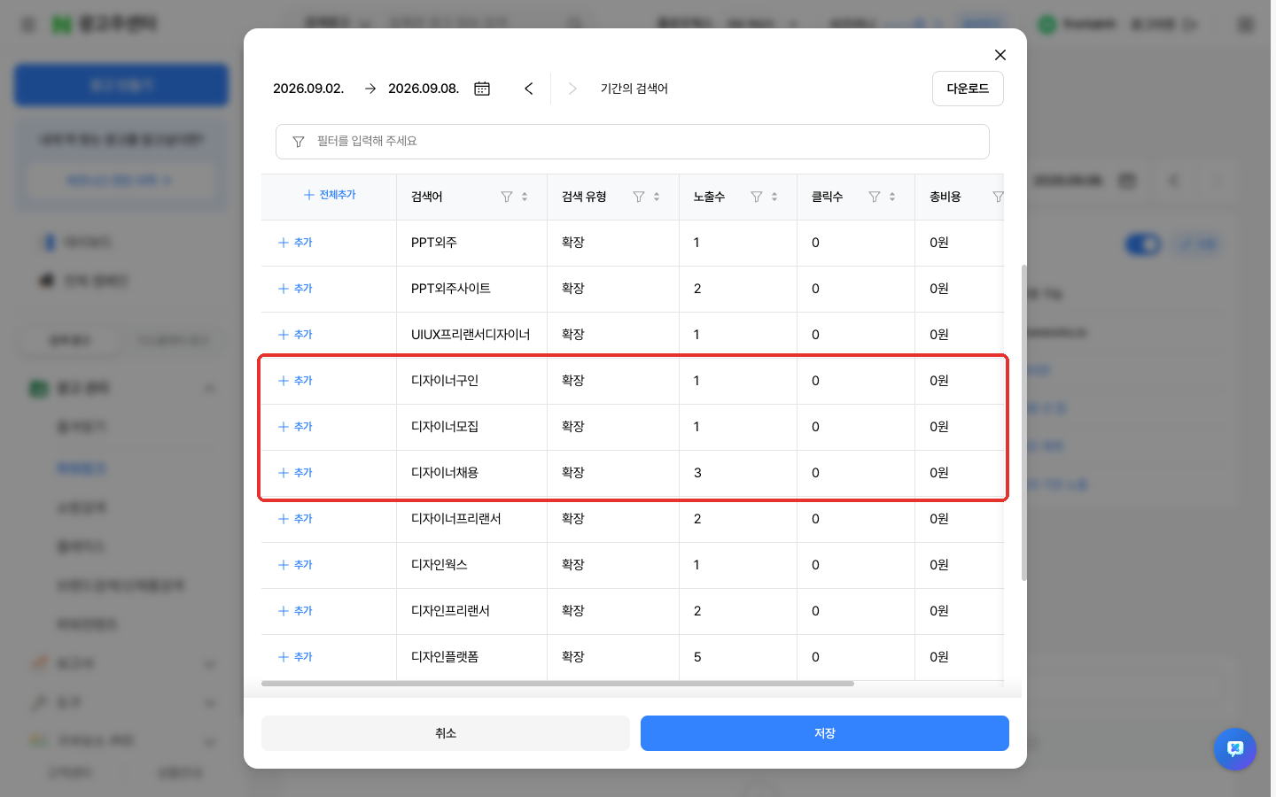The height and width of the screenshot is (797, 1276).
Task: Sort the table by 검색 유형
Action: (x=657, y=197)
